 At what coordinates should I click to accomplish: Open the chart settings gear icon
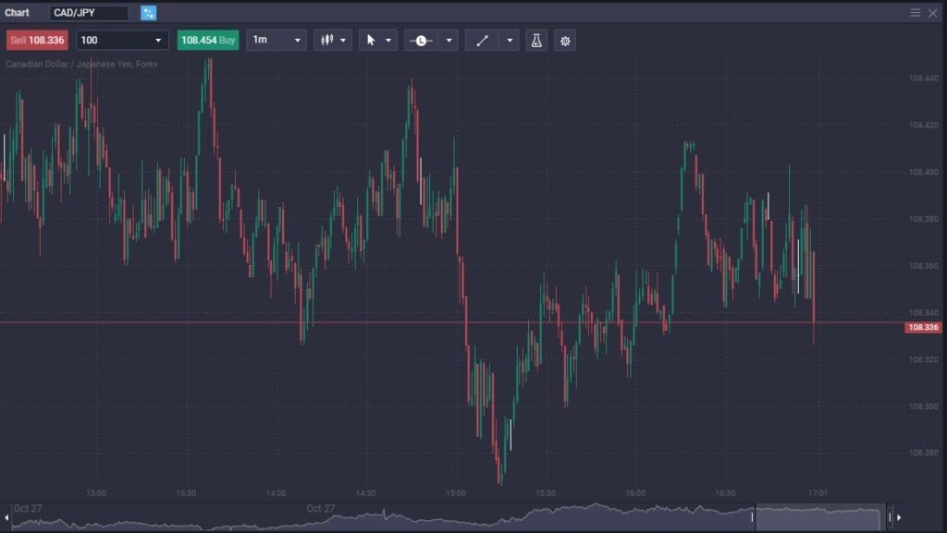565,40
